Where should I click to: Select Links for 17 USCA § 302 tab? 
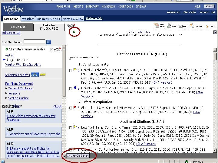(x=49, y=27)
